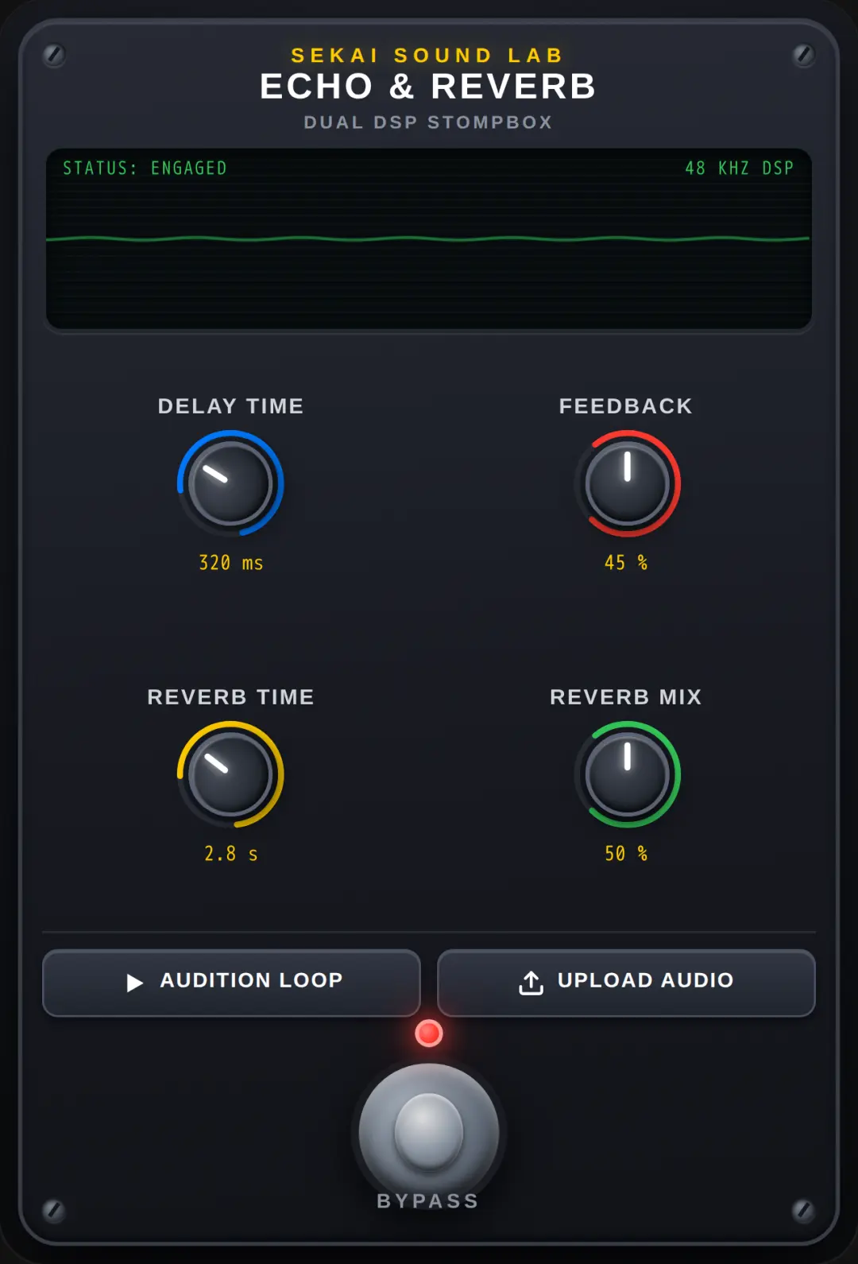Viewport: 858px width, 1264px height.
Task: Click the waveform display line
Action: 428,238
